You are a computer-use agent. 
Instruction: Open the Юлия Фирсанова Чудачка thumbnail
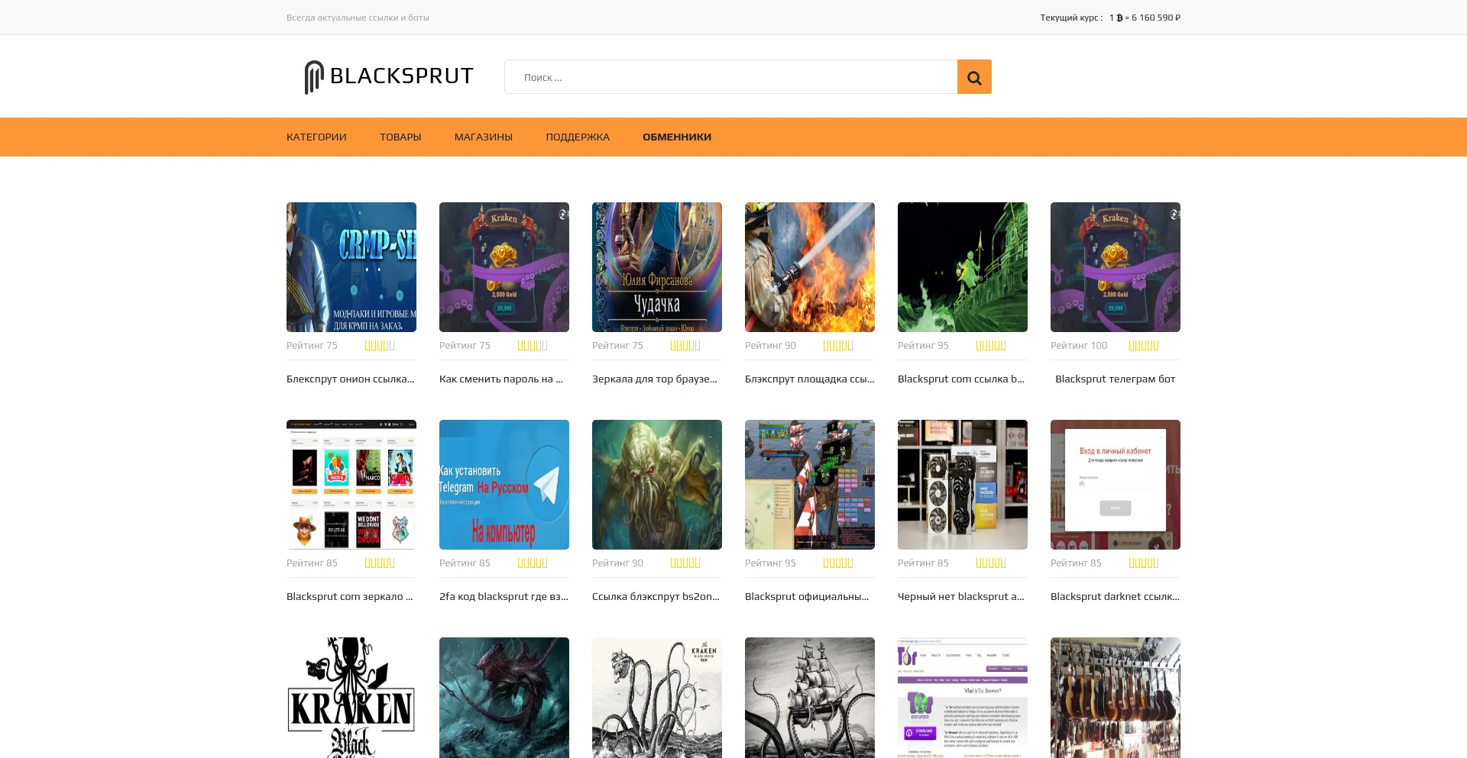657,267
